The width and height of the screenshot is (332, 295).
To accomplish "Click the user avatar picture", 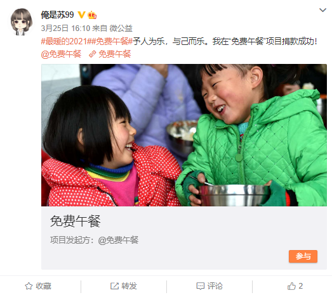I will (x=21, y=22).
